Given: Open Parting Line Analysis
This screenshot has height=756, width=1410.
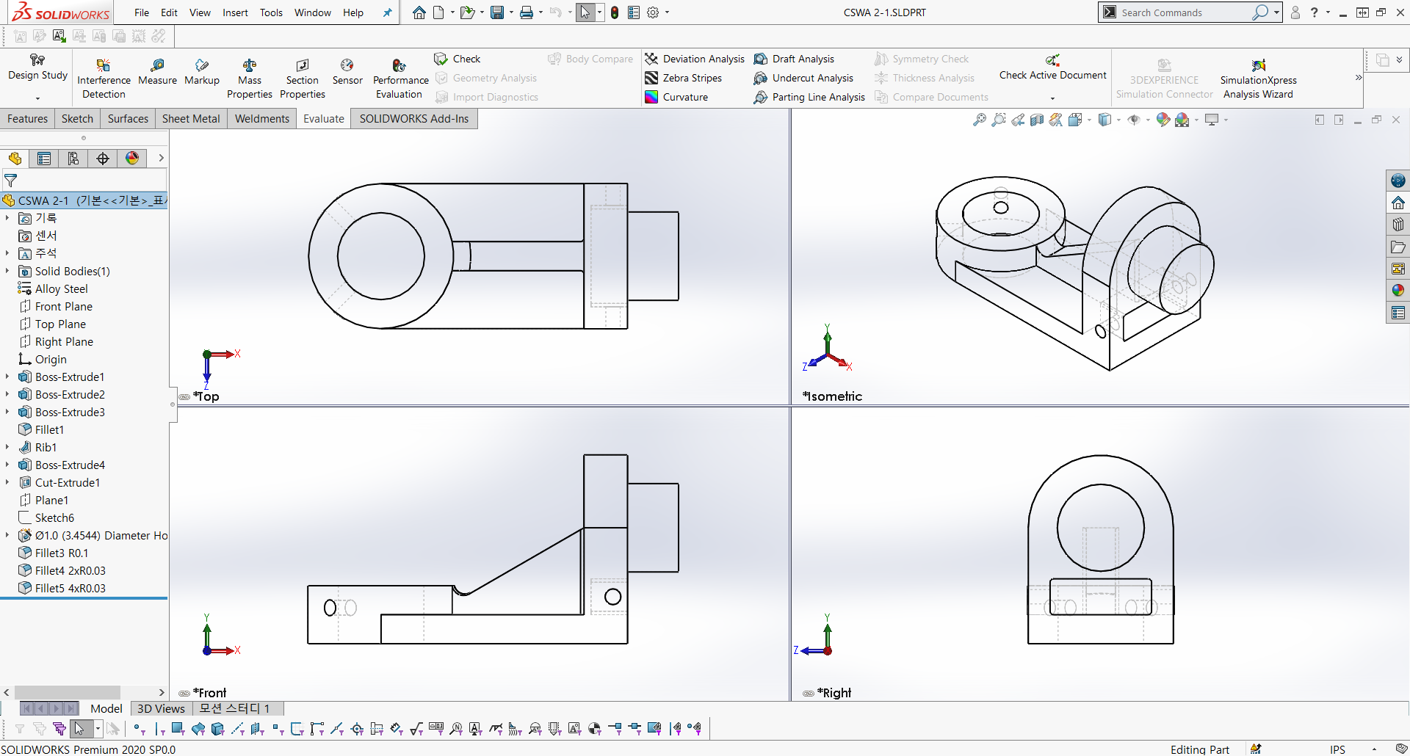Looking at the screenshot, I should click(809, 97).
